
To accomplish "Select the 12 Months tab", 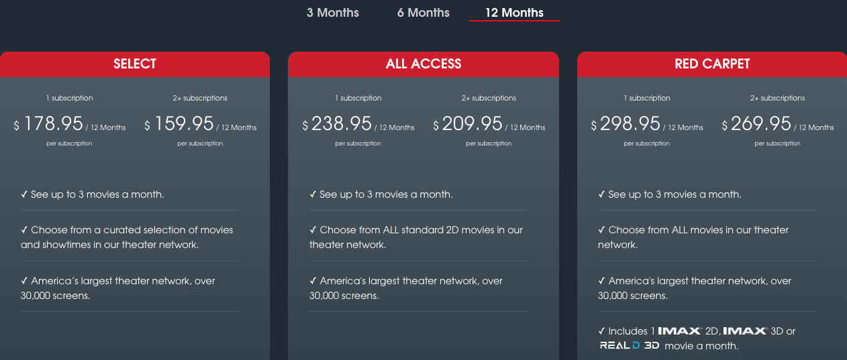I will click(x=514, y=13).
